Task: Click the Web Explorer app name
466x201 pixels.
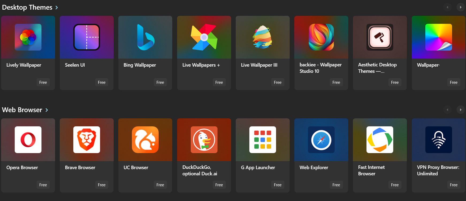Action: pos(314,168)
